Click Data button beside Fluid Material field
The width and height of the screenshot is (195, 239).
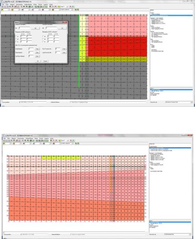pos(37,53)
